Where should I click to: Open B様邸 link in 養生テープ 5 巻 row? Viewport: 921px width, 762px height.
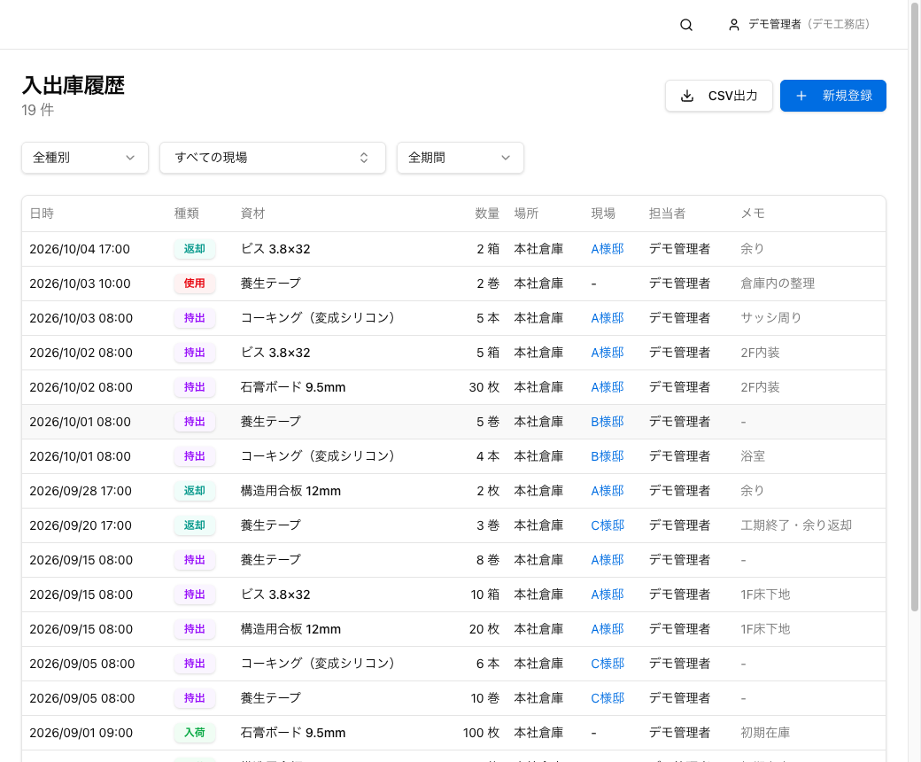pyautogui.click(x=608, y=422)
